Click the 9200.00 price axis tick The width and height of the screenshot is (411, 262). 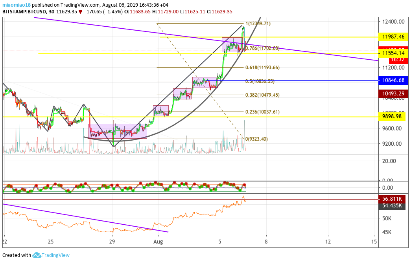coord(392,144)
